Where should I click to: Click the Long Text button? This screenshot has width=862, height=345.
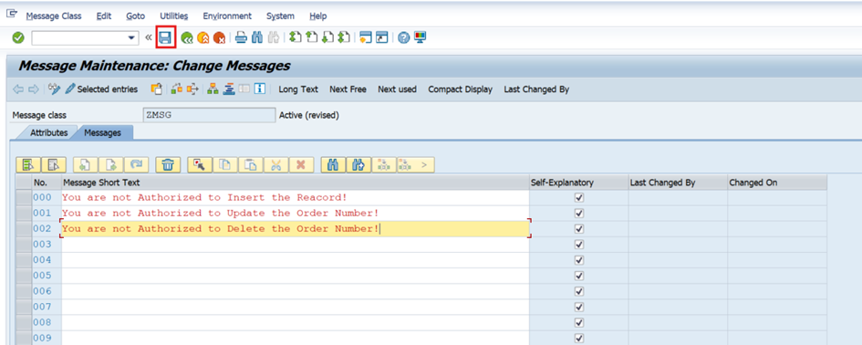click(298, 89)
